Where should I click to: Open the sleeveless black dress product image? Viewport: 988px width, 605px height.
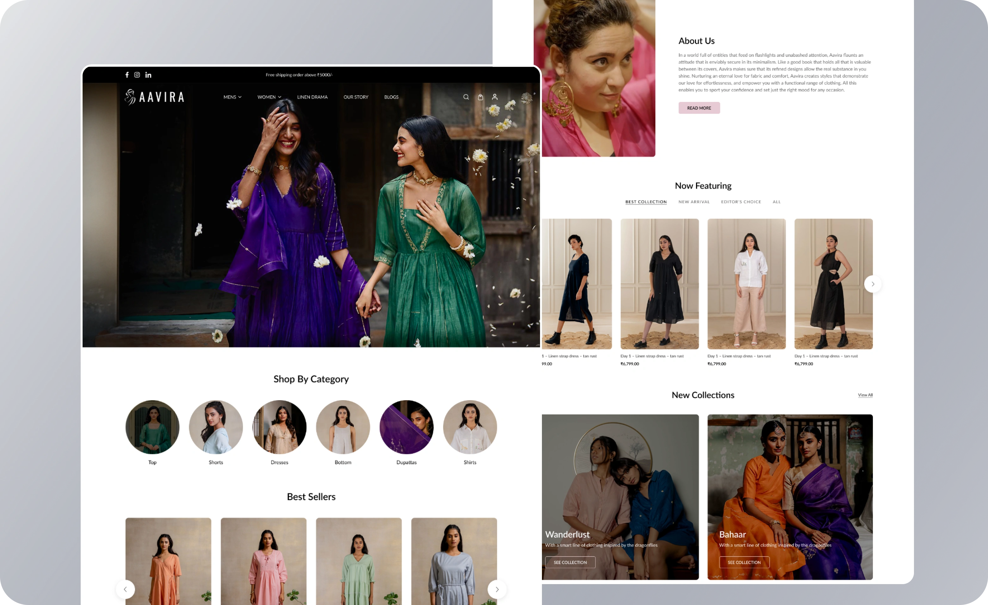[x=834, y=284]
